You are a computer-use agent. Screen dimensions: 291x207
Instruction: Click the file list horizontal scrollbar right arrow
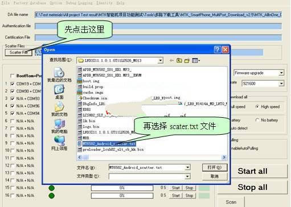coord(224,157)
